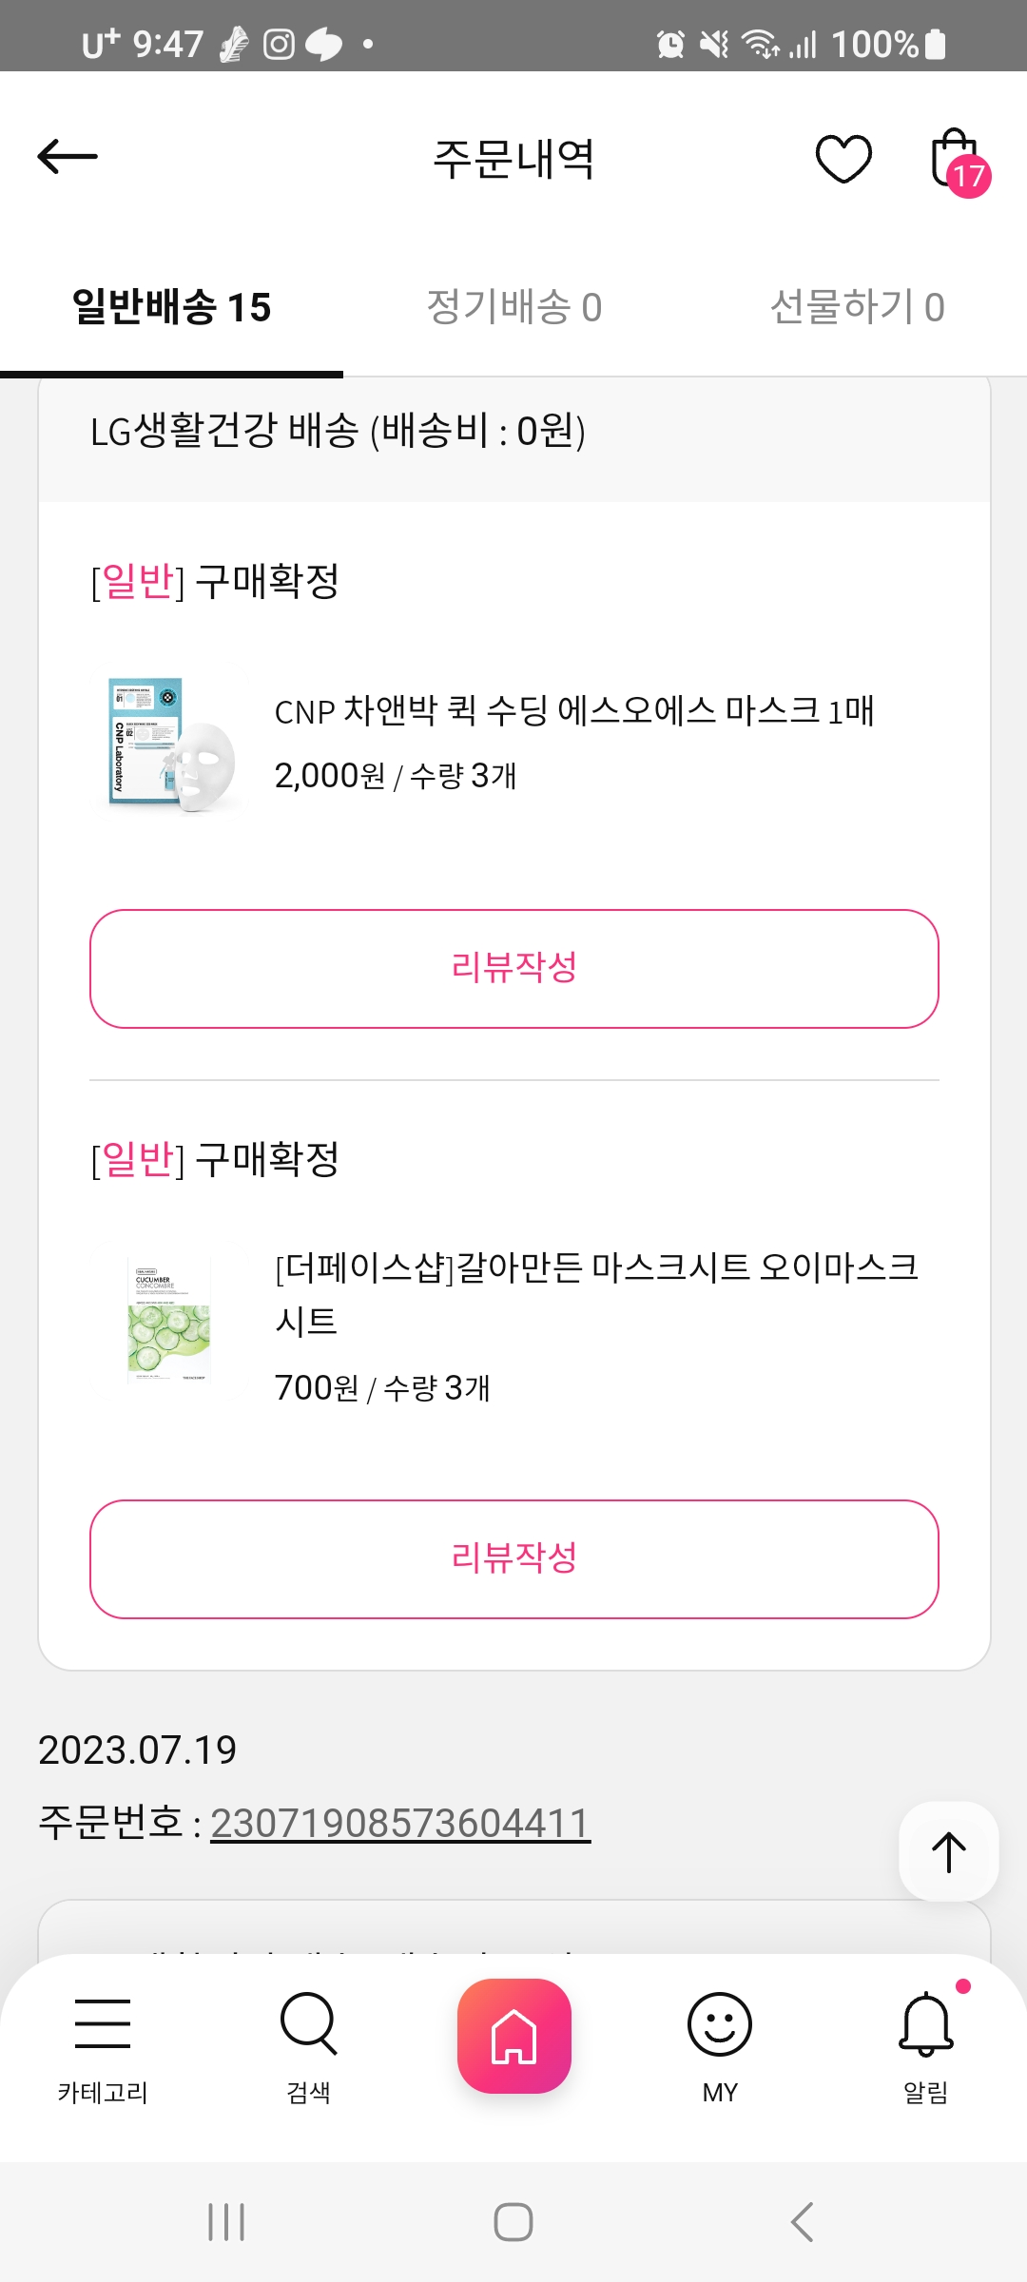The height and width of the screenshot is (2282, 1027).
Task: Switch to the 정기배송 0 tab
Action: tap(513, 307)
